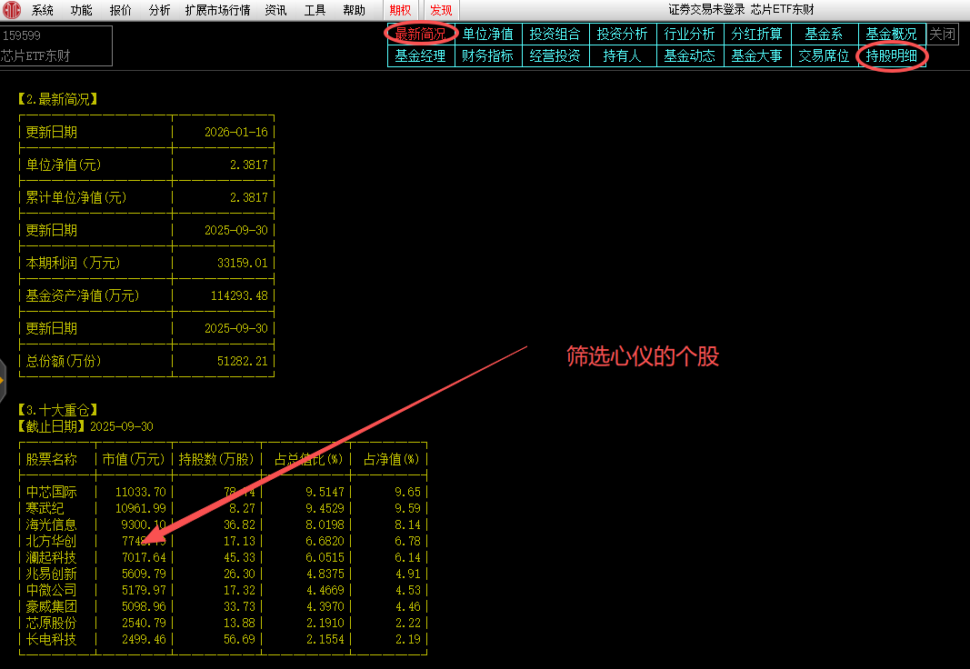Select the 单位净值(元) value 2.3817
Image resolution: width=970 pixels, height=669 pixels.
click(249, 165)
